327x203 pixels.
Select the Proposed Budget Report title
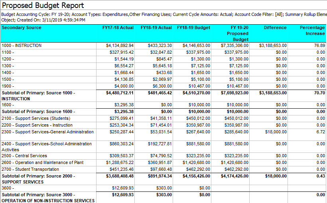click(x=43, y=6)
